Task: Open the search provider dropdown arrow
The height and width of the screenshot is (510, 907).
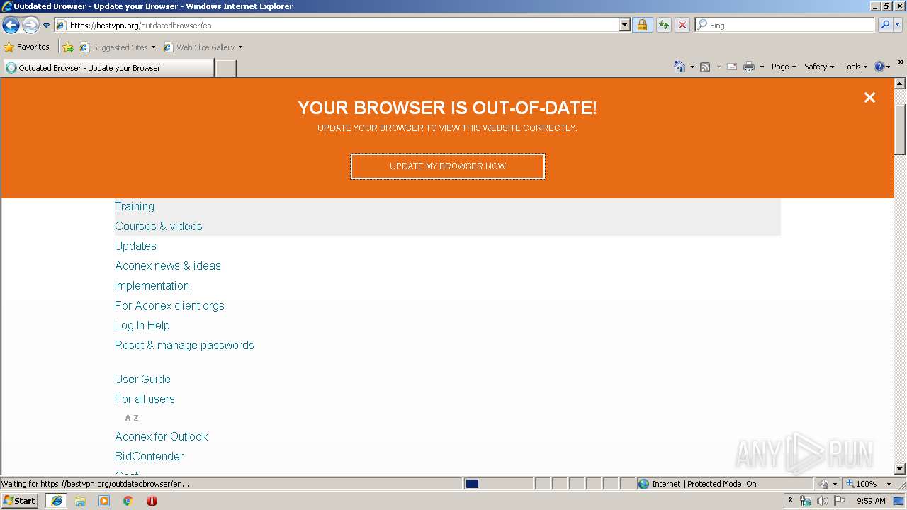Action: coord(898,25)
